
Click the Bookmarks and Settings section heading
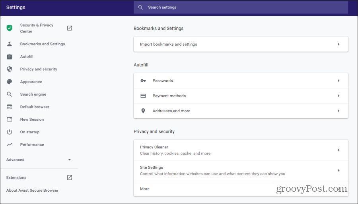158,29
